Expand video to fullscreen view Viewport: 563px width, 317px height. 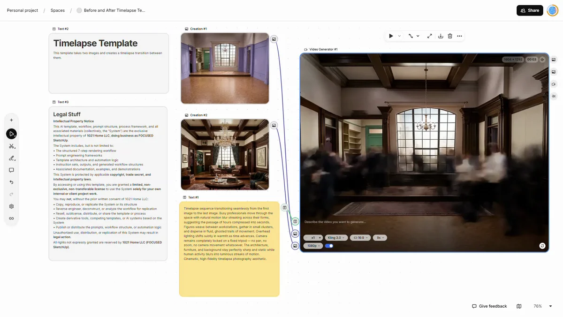click(x=429, y=36)
